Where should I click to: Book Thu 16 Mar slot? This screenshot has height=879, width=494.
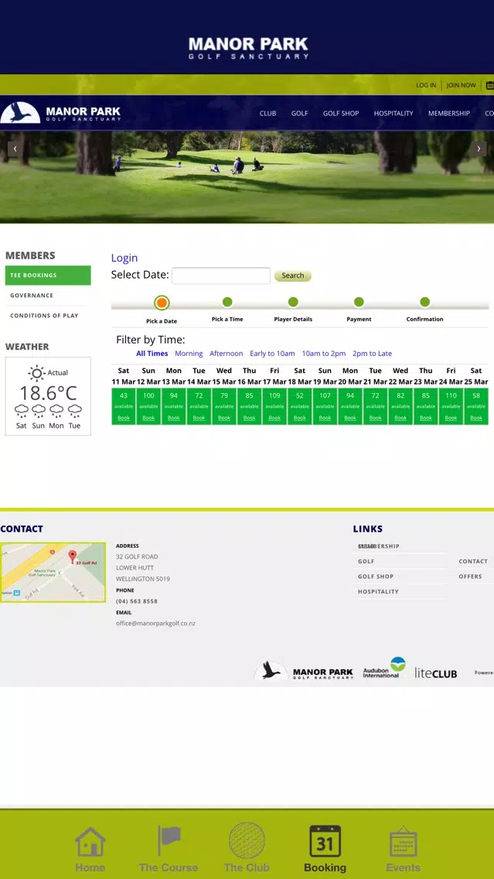[249, 418]
